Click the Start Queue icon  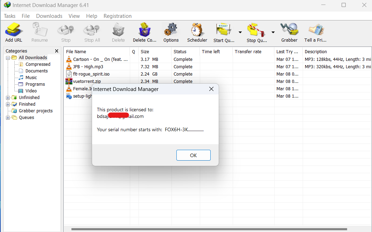coord(224,30)
